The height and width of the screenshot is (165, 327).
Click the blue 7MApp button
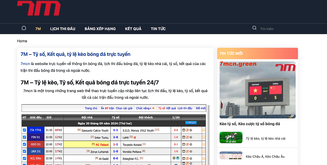pos(191,123)
